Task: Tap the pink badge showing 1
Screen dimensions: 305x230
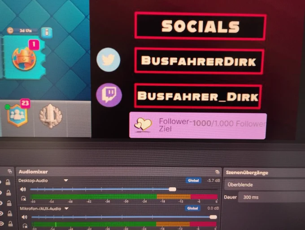Action: coord(34,44)
